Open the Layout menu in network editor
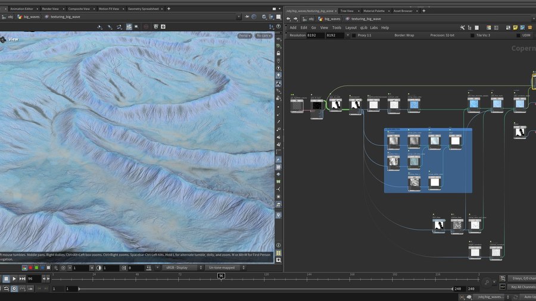Image resolution: width=536 pixels, height=301 pixels. (x=351, y=27)
